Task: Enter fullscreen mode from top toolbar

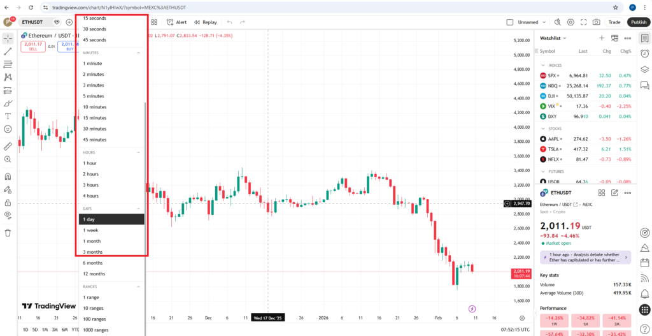Action: coord(583,22)
